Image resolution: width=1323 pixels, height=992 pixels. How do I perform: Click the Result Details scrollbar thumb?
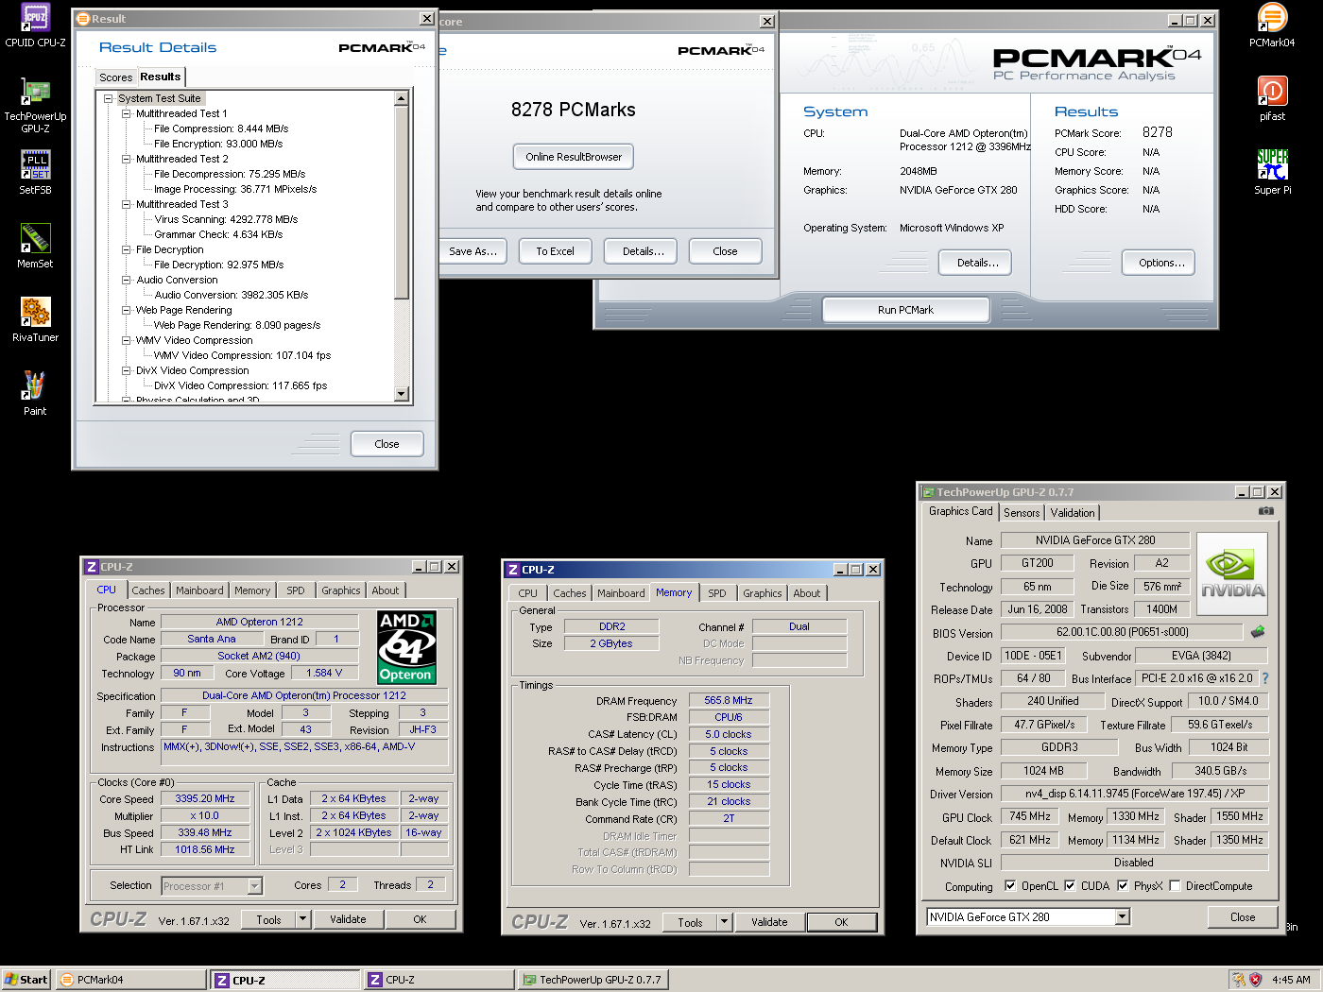402,202
